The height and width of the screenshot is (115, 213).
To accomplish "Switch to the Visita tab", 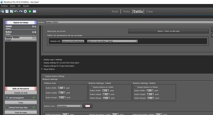I will 126,11.
